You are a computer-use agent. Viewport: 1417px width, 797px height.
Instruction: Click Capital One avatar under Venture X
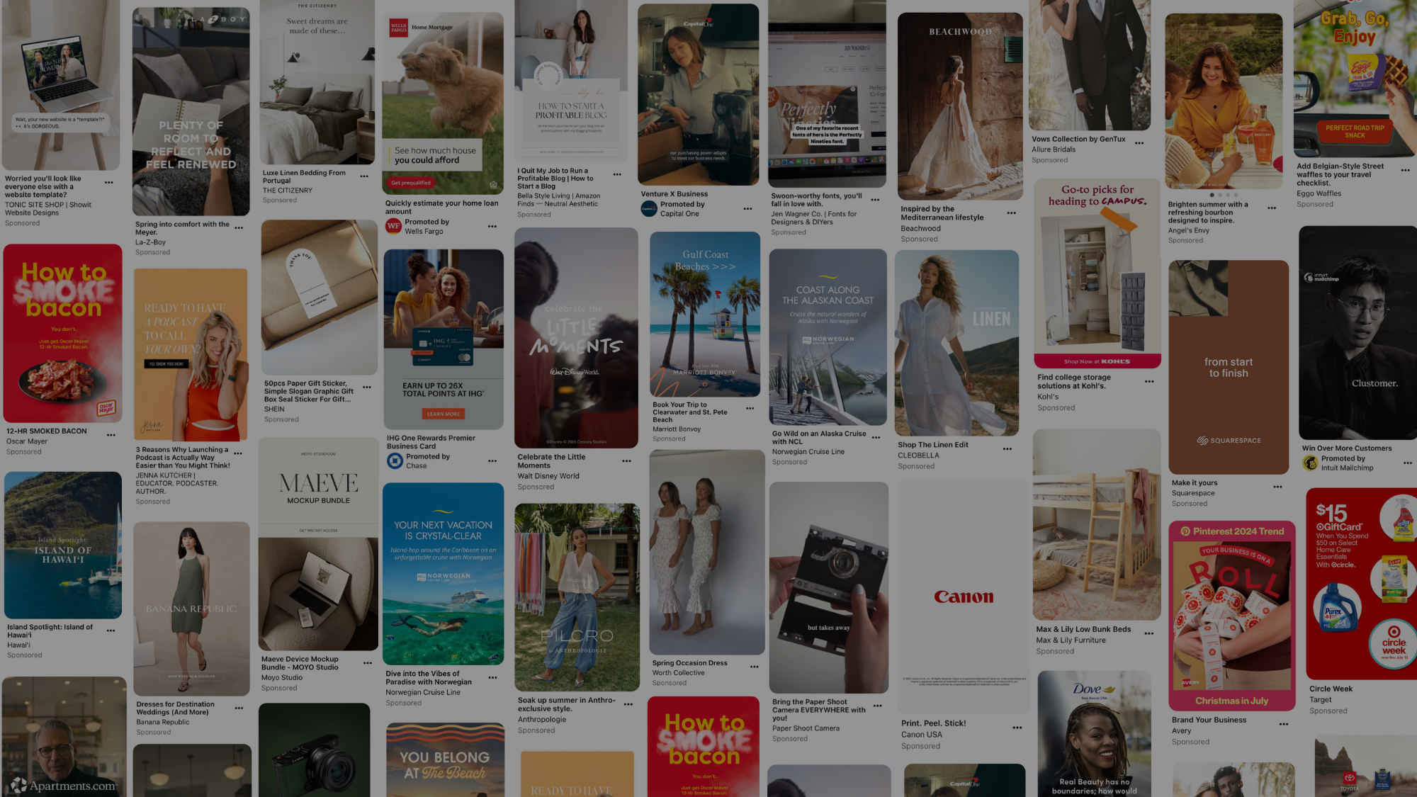(649, 209)
